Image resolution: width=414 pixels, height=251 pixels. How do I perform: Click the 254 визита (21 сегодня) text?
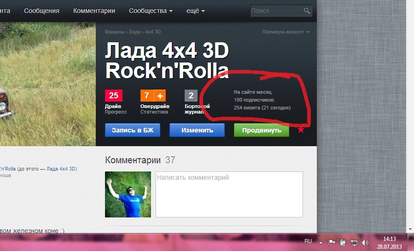(x=262, y=108)
